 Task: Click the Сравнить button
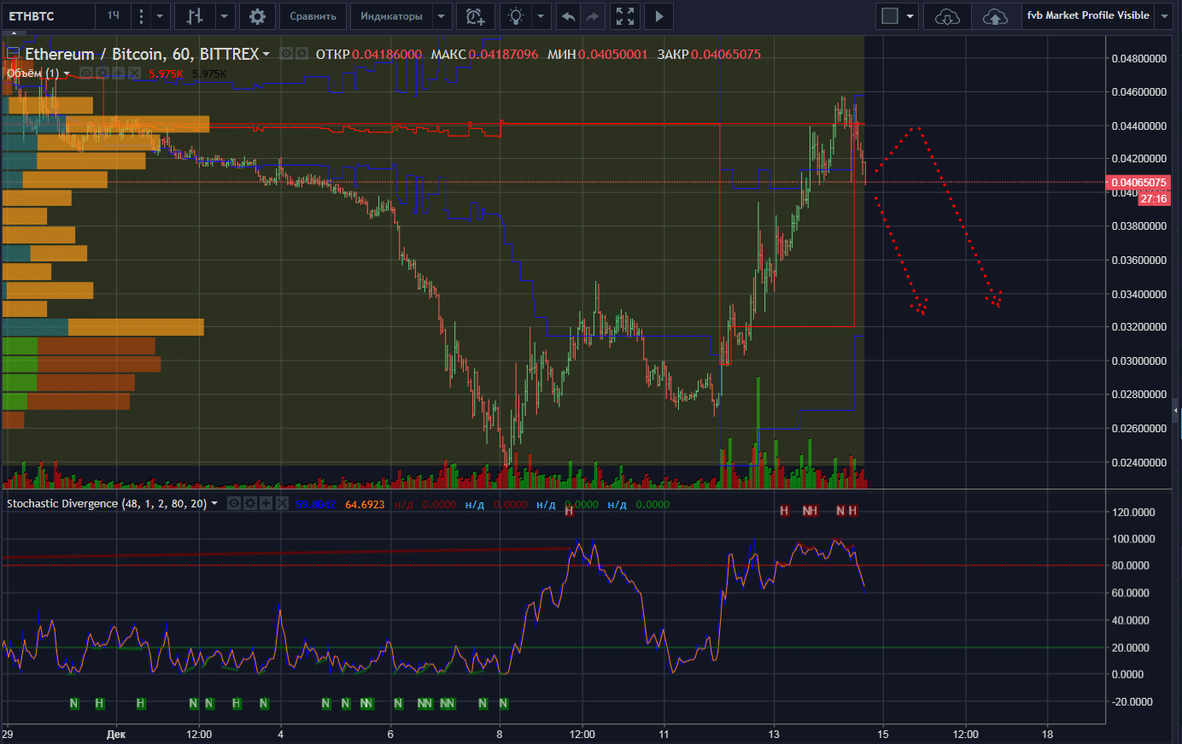coord(313,16)
